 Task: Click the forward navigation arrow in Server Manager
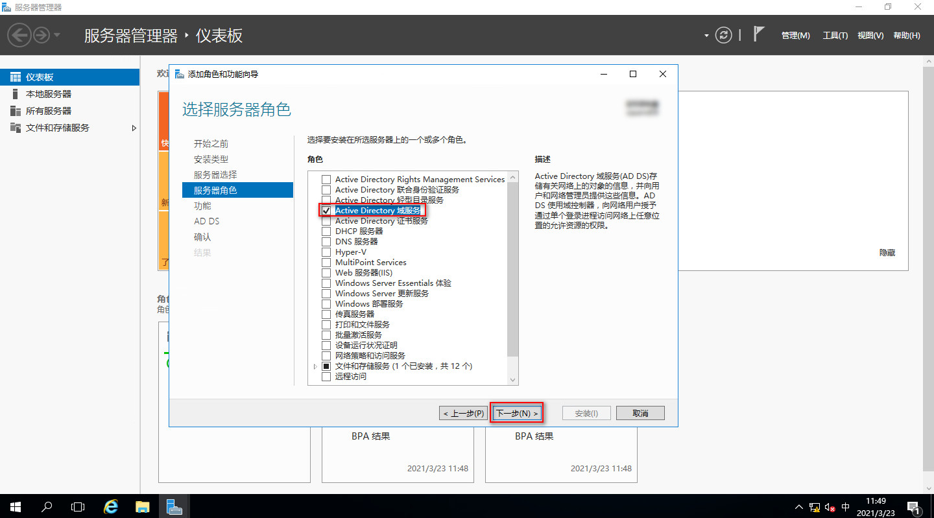pyautogui.click(x=42, y=35)
